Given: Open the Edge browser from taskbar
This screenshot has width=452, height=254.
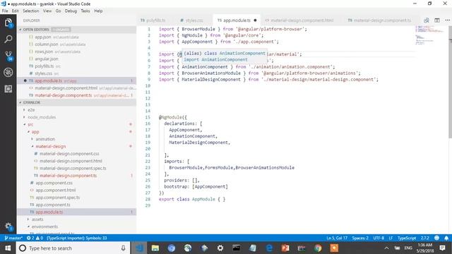Looking at the screenshot, I should click(269, 248).
